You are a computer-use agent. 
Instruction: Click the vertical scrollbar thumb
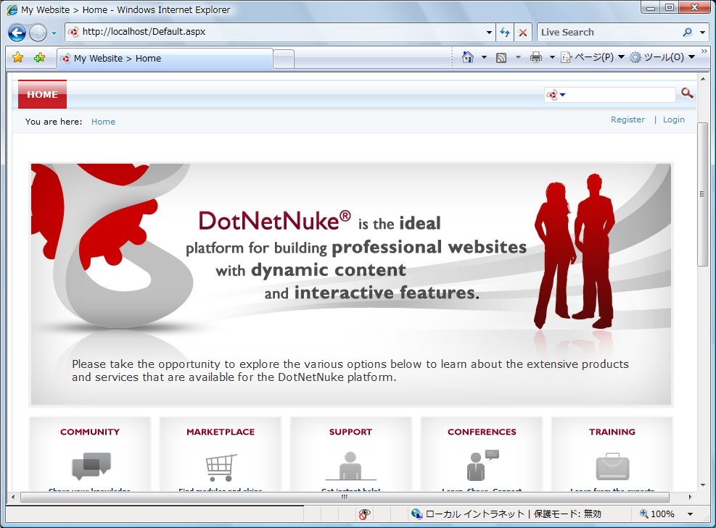click(703, 194)
